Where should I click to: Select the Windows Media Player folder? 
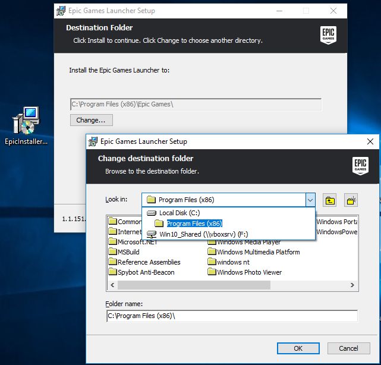[244, 243]
